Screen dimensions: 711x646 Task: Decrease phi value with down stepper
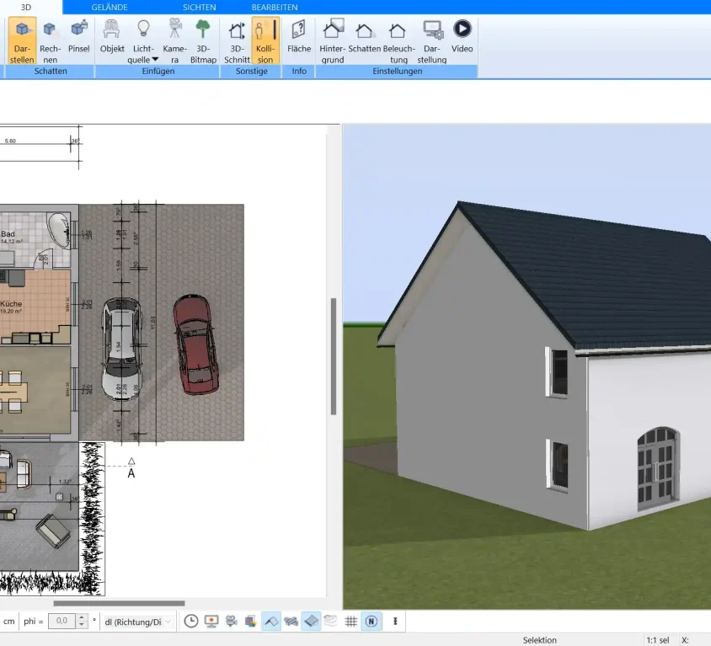[x=82, y=625]
